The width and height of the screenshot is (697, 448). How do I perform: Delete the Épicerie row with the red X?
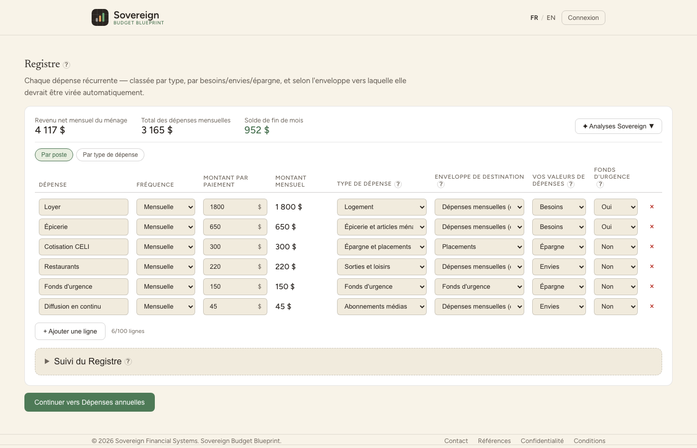point(652,226)
